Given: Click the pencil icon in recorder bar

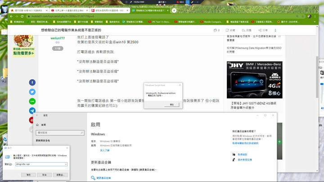Looking at the screenshot, I should (x=192, y=2).
